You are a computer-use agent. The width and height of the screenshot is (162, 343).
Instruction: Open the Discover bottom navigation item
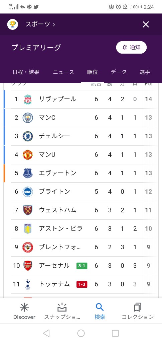(x=24, y=311)
